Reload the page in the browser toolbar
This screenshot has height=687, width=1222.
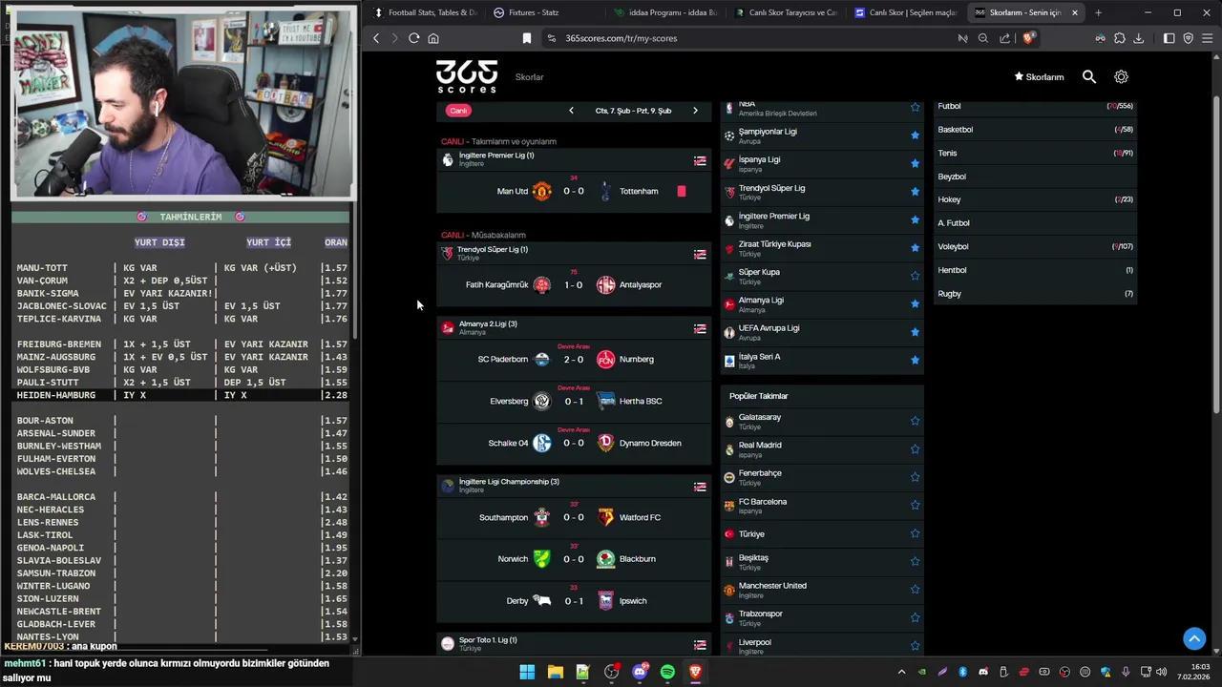coord(413,38)
